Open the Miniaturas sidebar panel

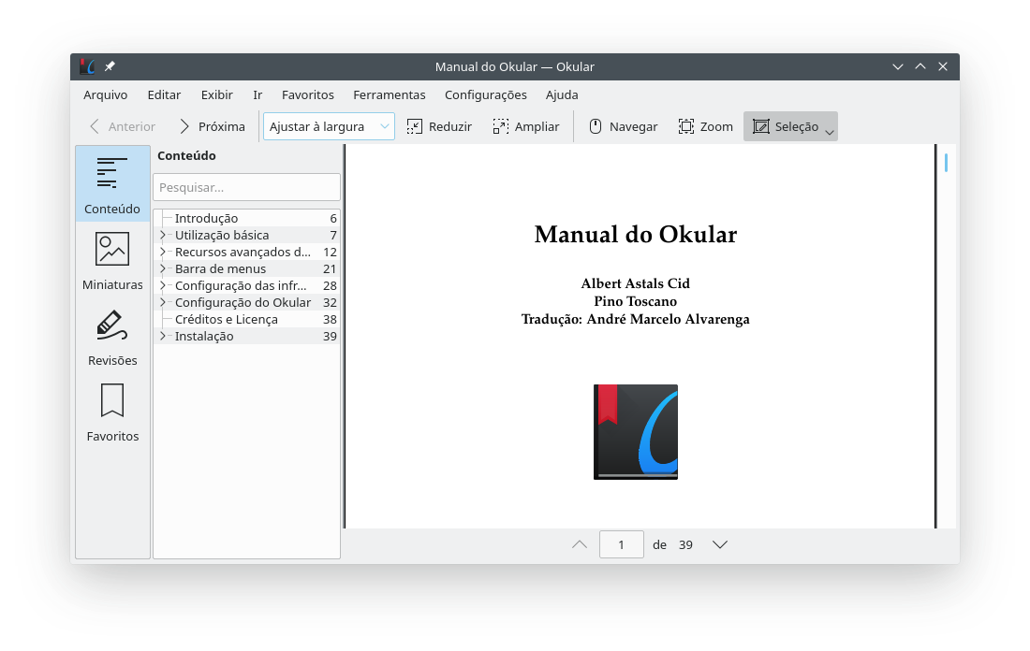[x=112, y=261]
